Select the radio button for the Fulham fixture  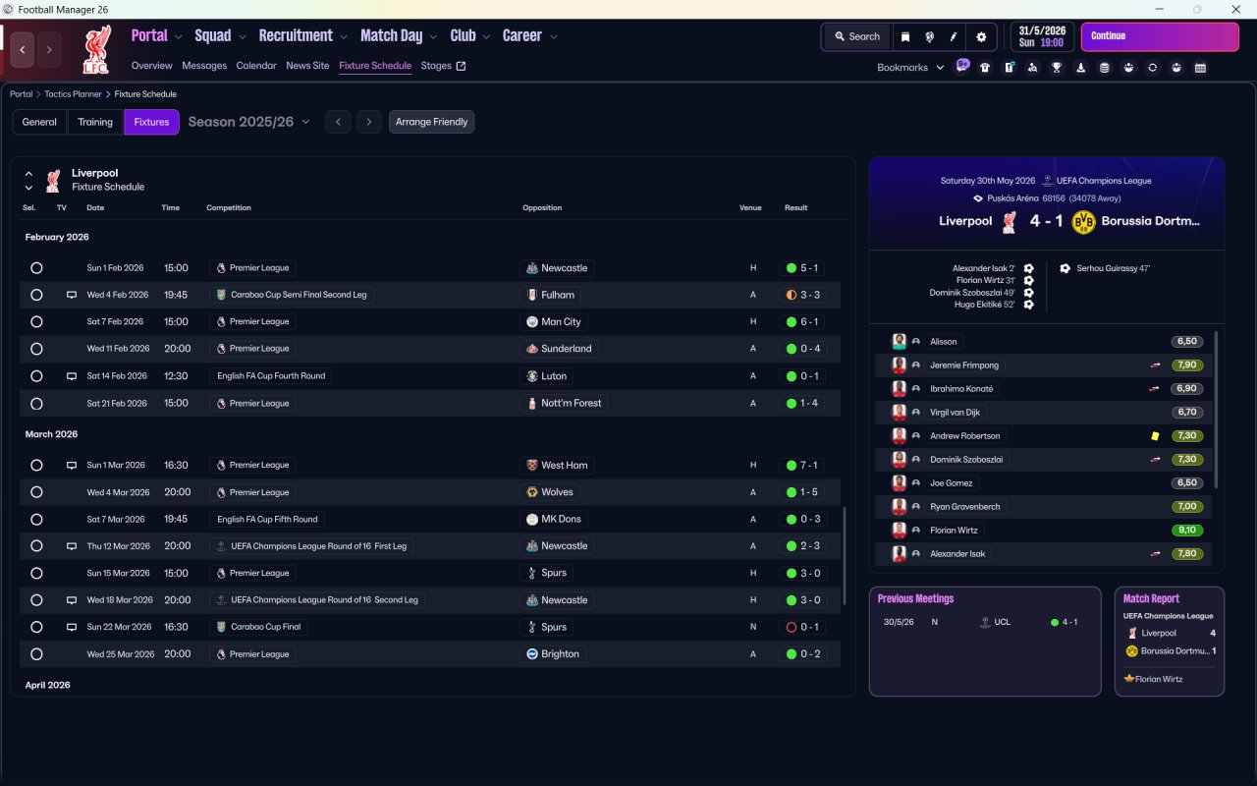pos(36,295)
